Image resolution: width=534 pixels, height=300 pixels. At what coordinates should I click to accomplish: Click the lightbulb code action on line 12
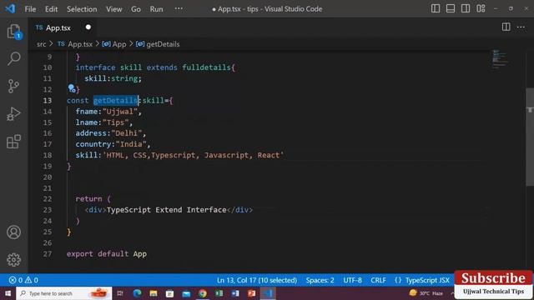[x=72, y=89]
